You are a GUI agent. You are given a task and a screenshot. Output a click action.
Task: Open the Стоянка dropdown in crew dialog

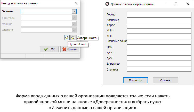[74, 30]
